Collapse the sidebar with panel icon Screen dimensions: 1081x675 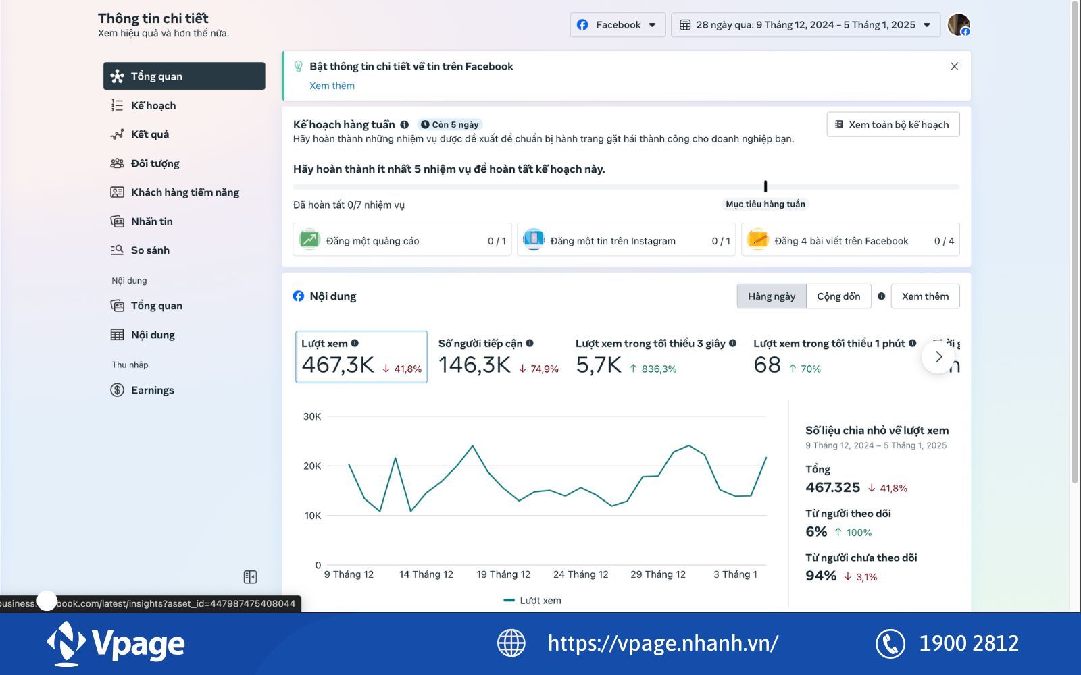pos(250,577)
